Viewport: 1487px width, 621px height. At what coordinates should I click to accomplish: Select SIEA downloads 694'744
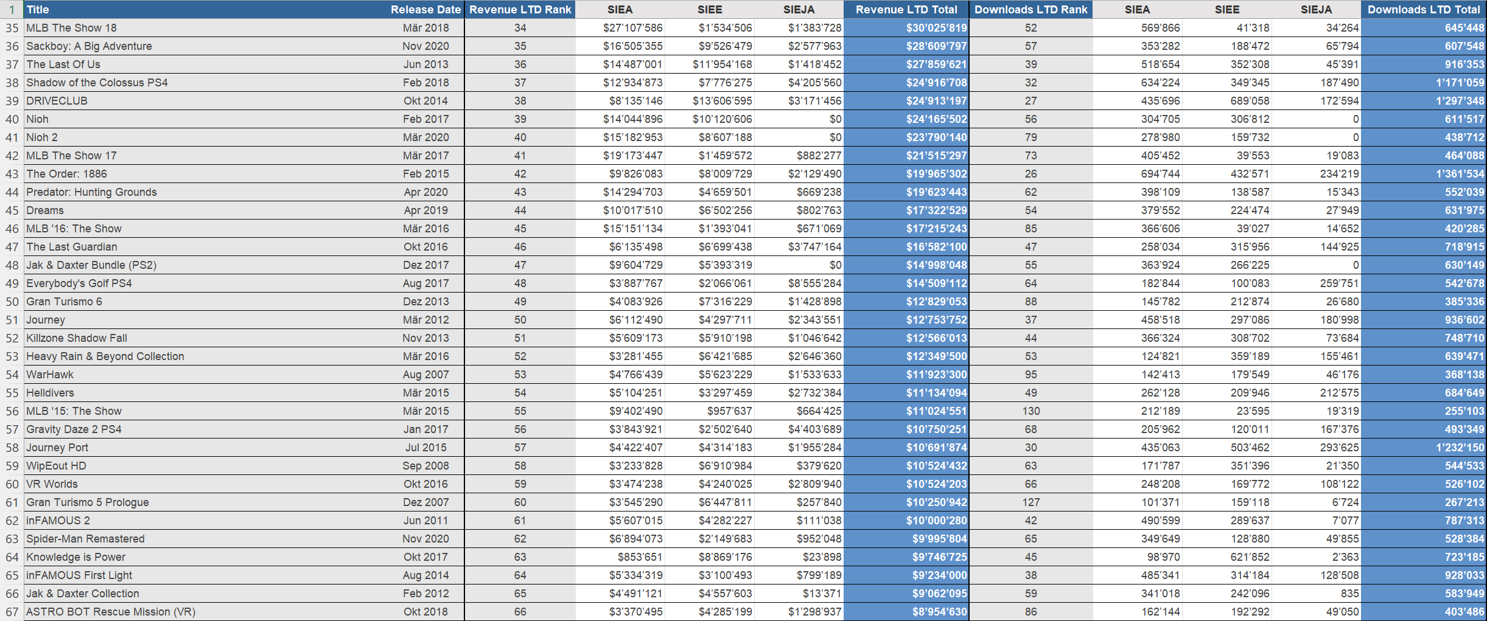pyautogui.click(x=1138, y=174)
